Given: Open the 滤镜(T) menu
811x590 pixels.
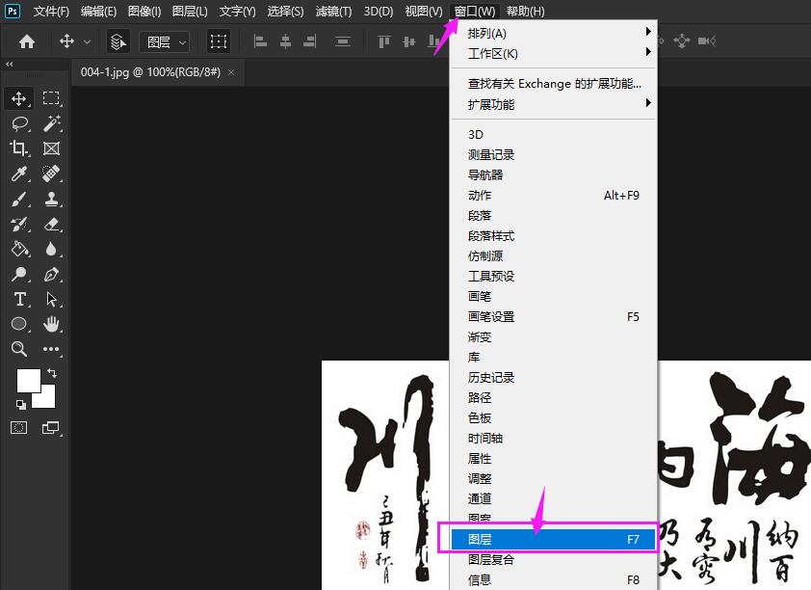Looking at the screenshot, I should (x=333, y=11).
